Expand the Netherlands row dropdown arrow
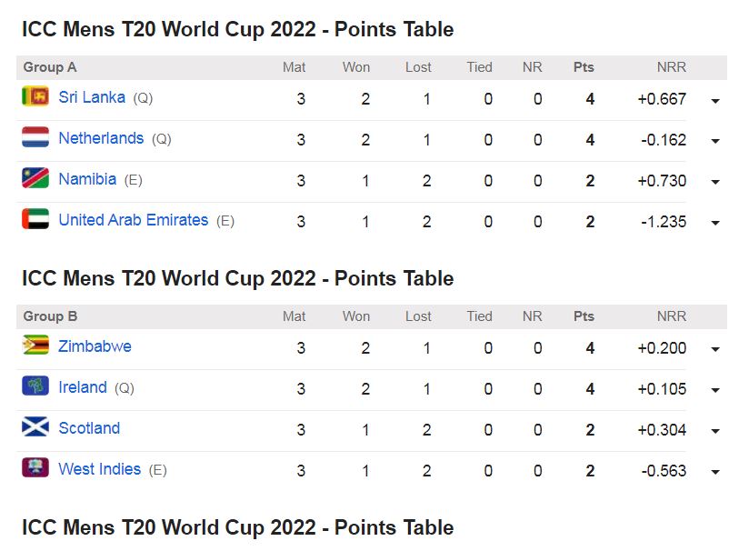 [x=715, y=141]
